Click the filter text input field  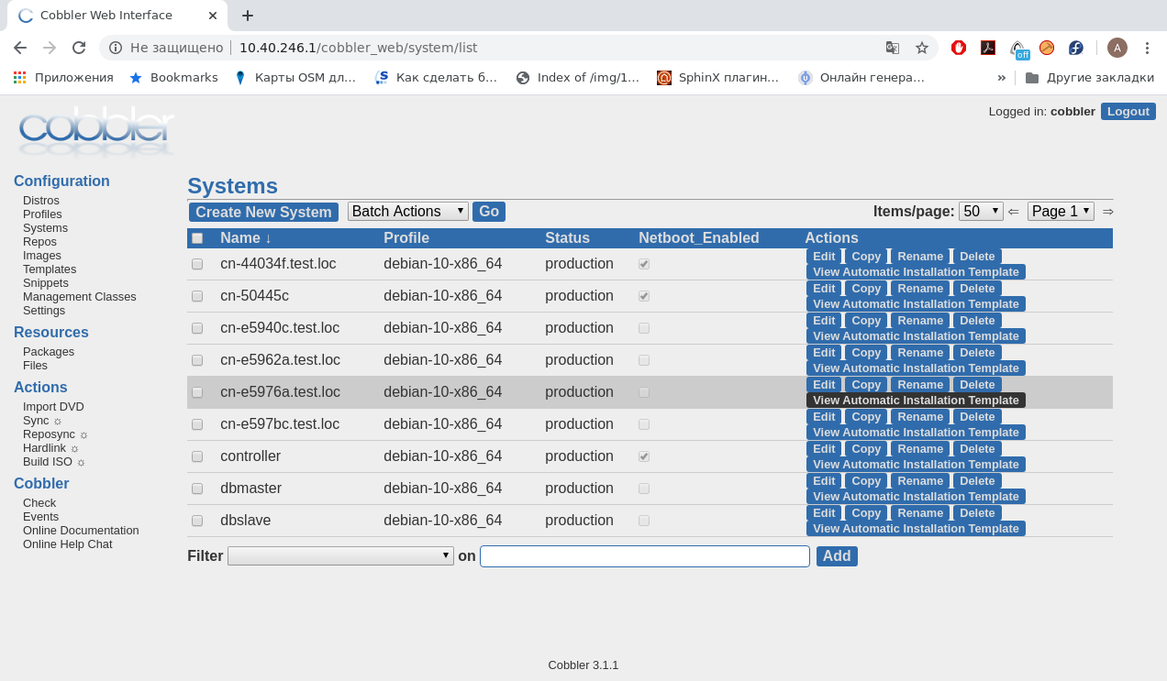644,556
